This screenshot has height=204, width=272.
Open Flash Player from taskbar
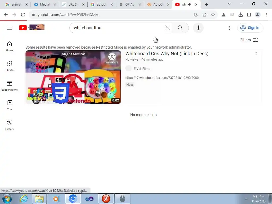106,199
